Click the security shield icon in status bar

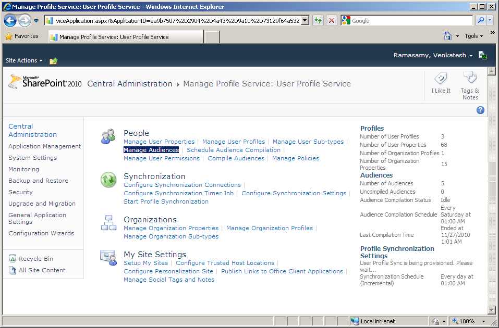(x=436, y=321)
